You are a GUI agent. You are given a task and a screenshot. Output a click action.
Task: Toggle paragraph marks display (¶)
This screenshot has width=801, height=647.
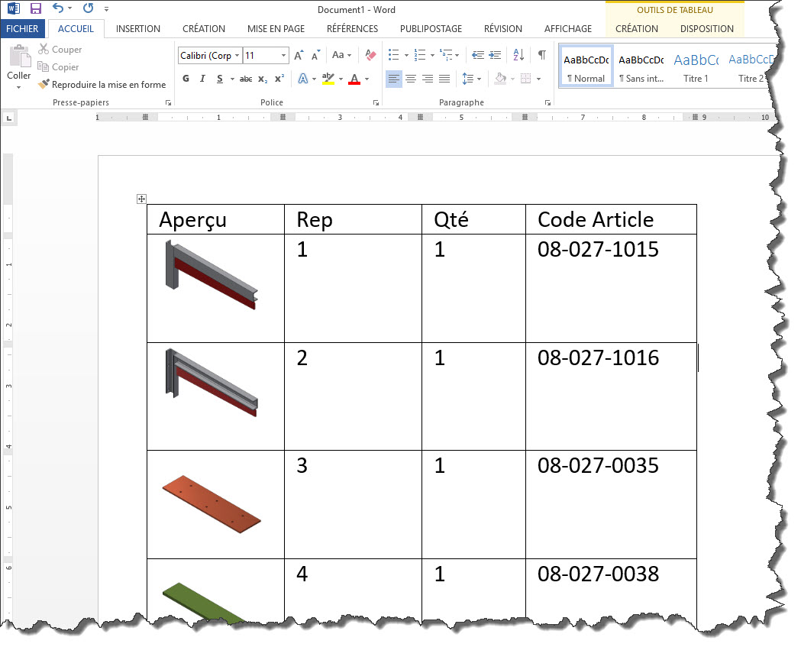[x=541, y=55]
